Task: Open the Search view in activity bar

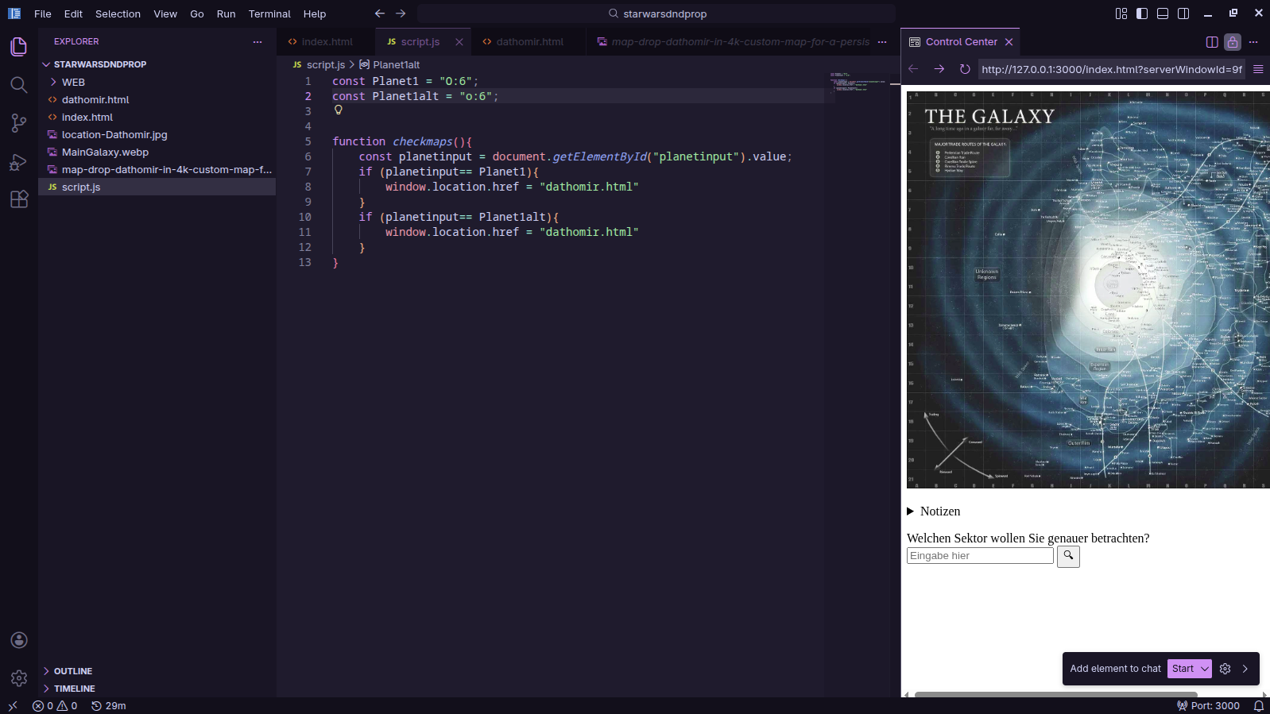Action: pyautogui.click(x=19, y=85)
